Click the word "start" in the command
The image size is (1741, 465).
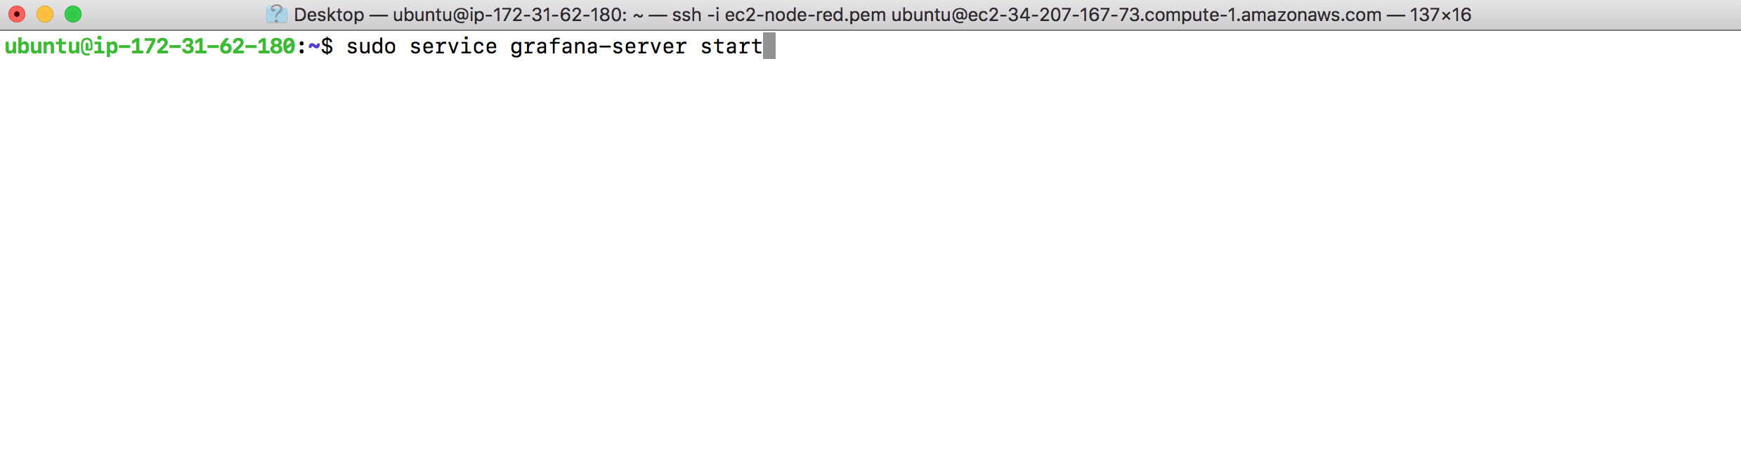coord(731,46)
